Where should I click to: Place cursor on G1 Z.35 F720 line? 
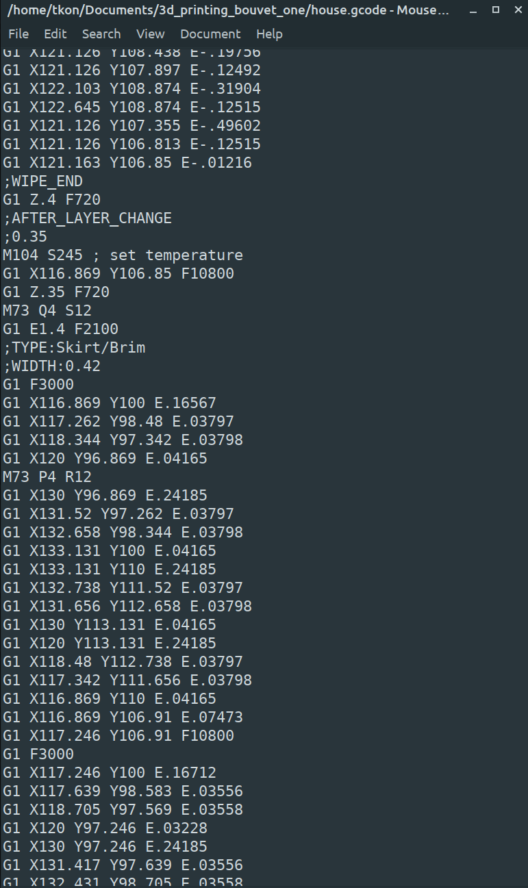(x=56, y=292)
